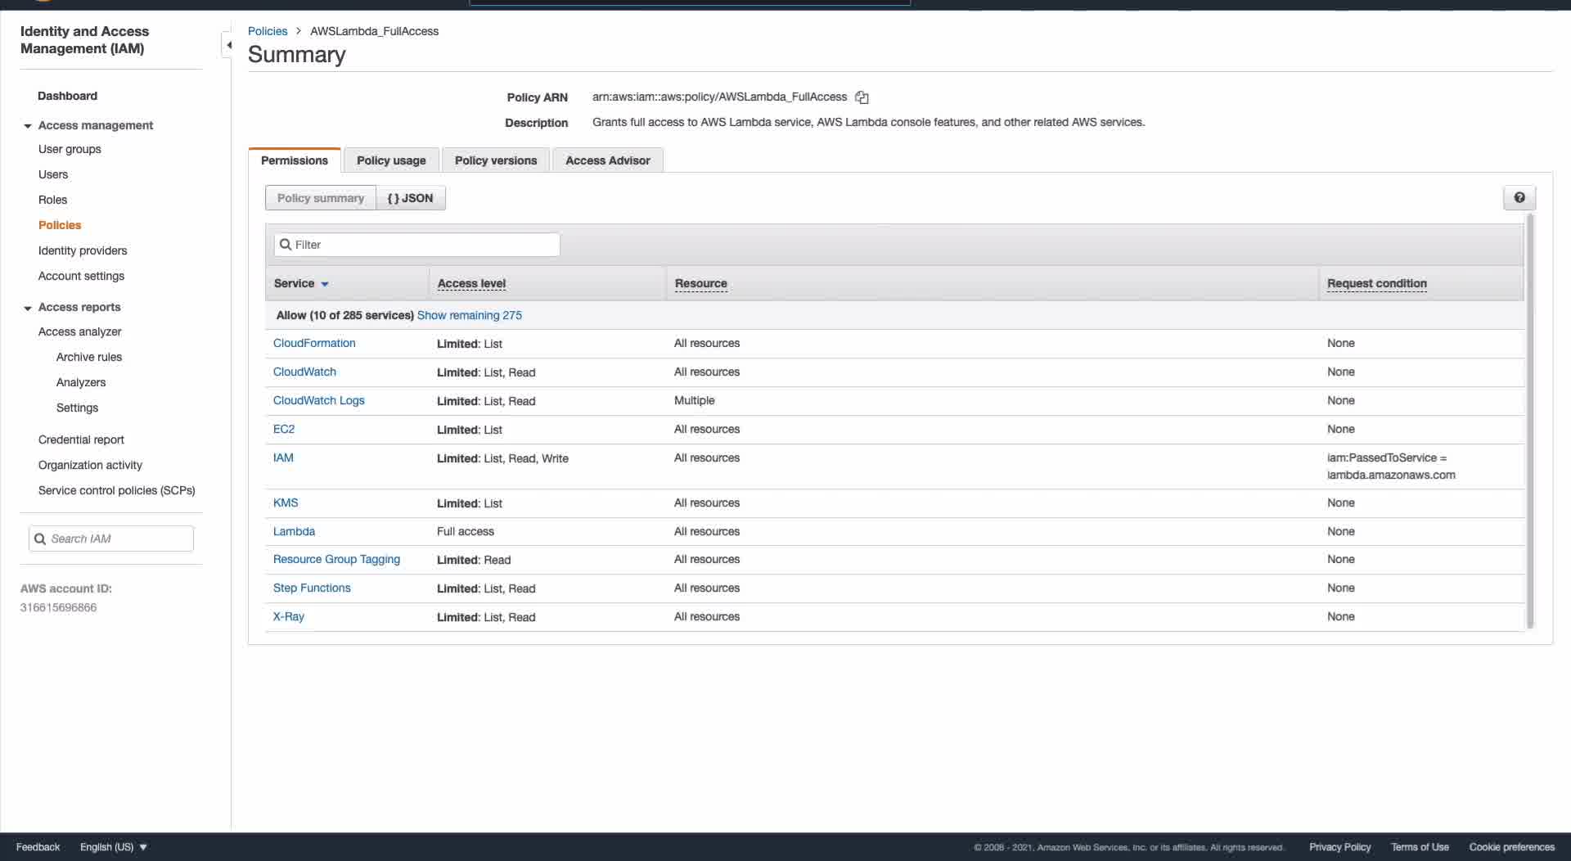Click the magnifier icon in Search IAM

tap(40, 539)
